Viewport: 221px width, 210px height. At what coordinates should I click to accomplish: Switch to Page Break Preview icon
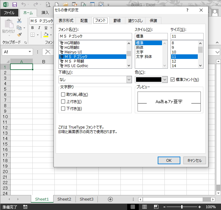156,207
